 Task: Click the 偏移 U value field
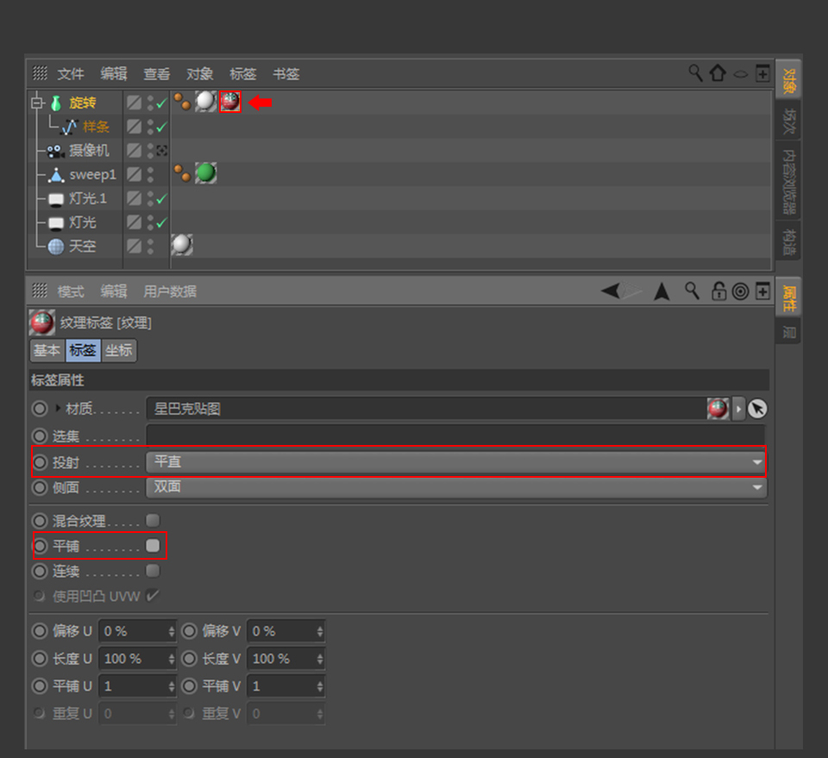[x=134, y=631]
